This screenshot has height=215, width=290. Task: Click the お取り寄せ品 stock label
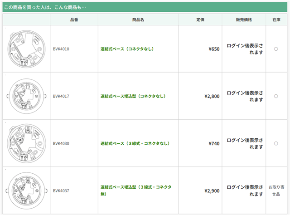tap(276, 191)
